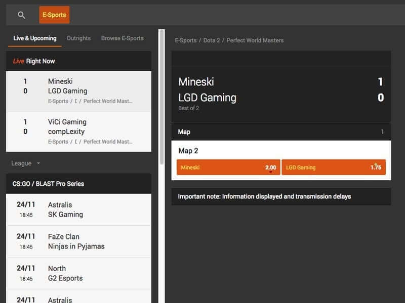
Task: Click 24/11 date on FaZe Clan row
Action: [x=26, y=236]
